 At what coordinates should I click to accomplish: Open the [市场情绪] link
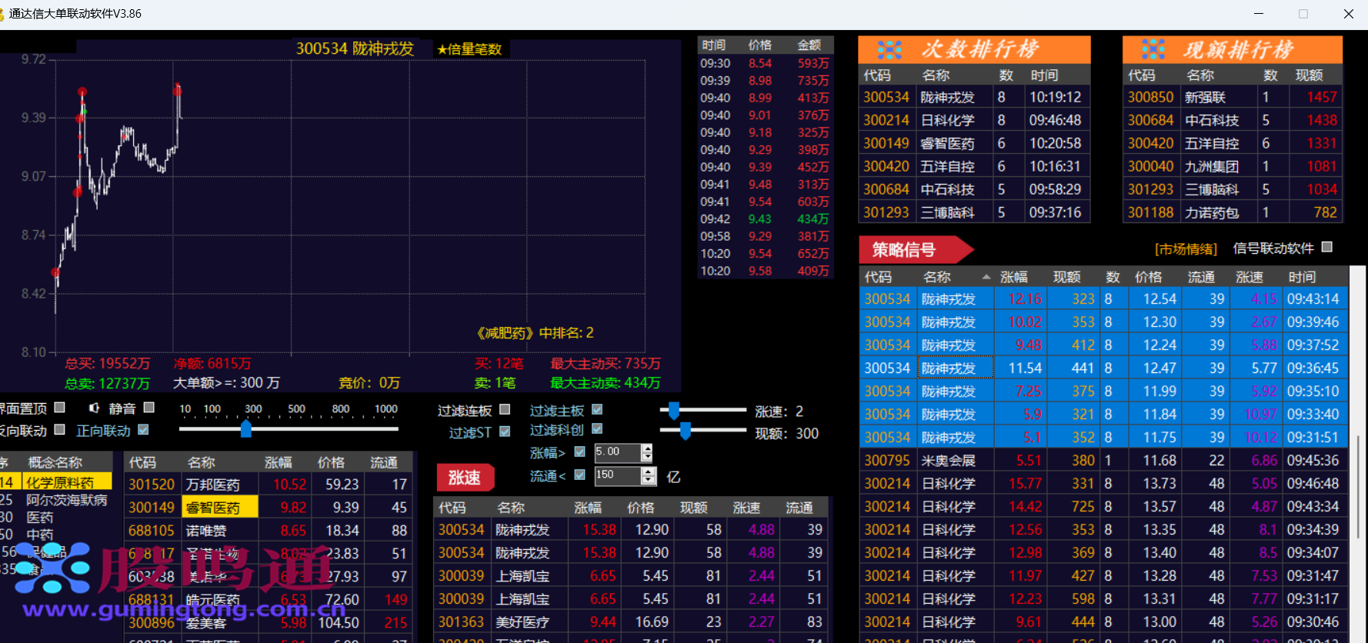point(1186,249)
